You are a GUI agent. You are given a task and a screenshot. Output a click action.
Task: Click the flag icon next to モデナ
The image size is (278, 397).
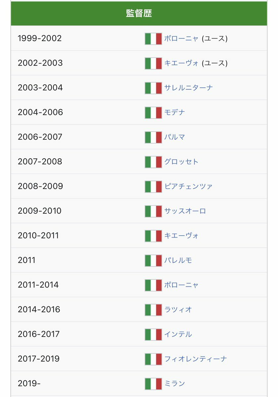(x=153, y=112)
